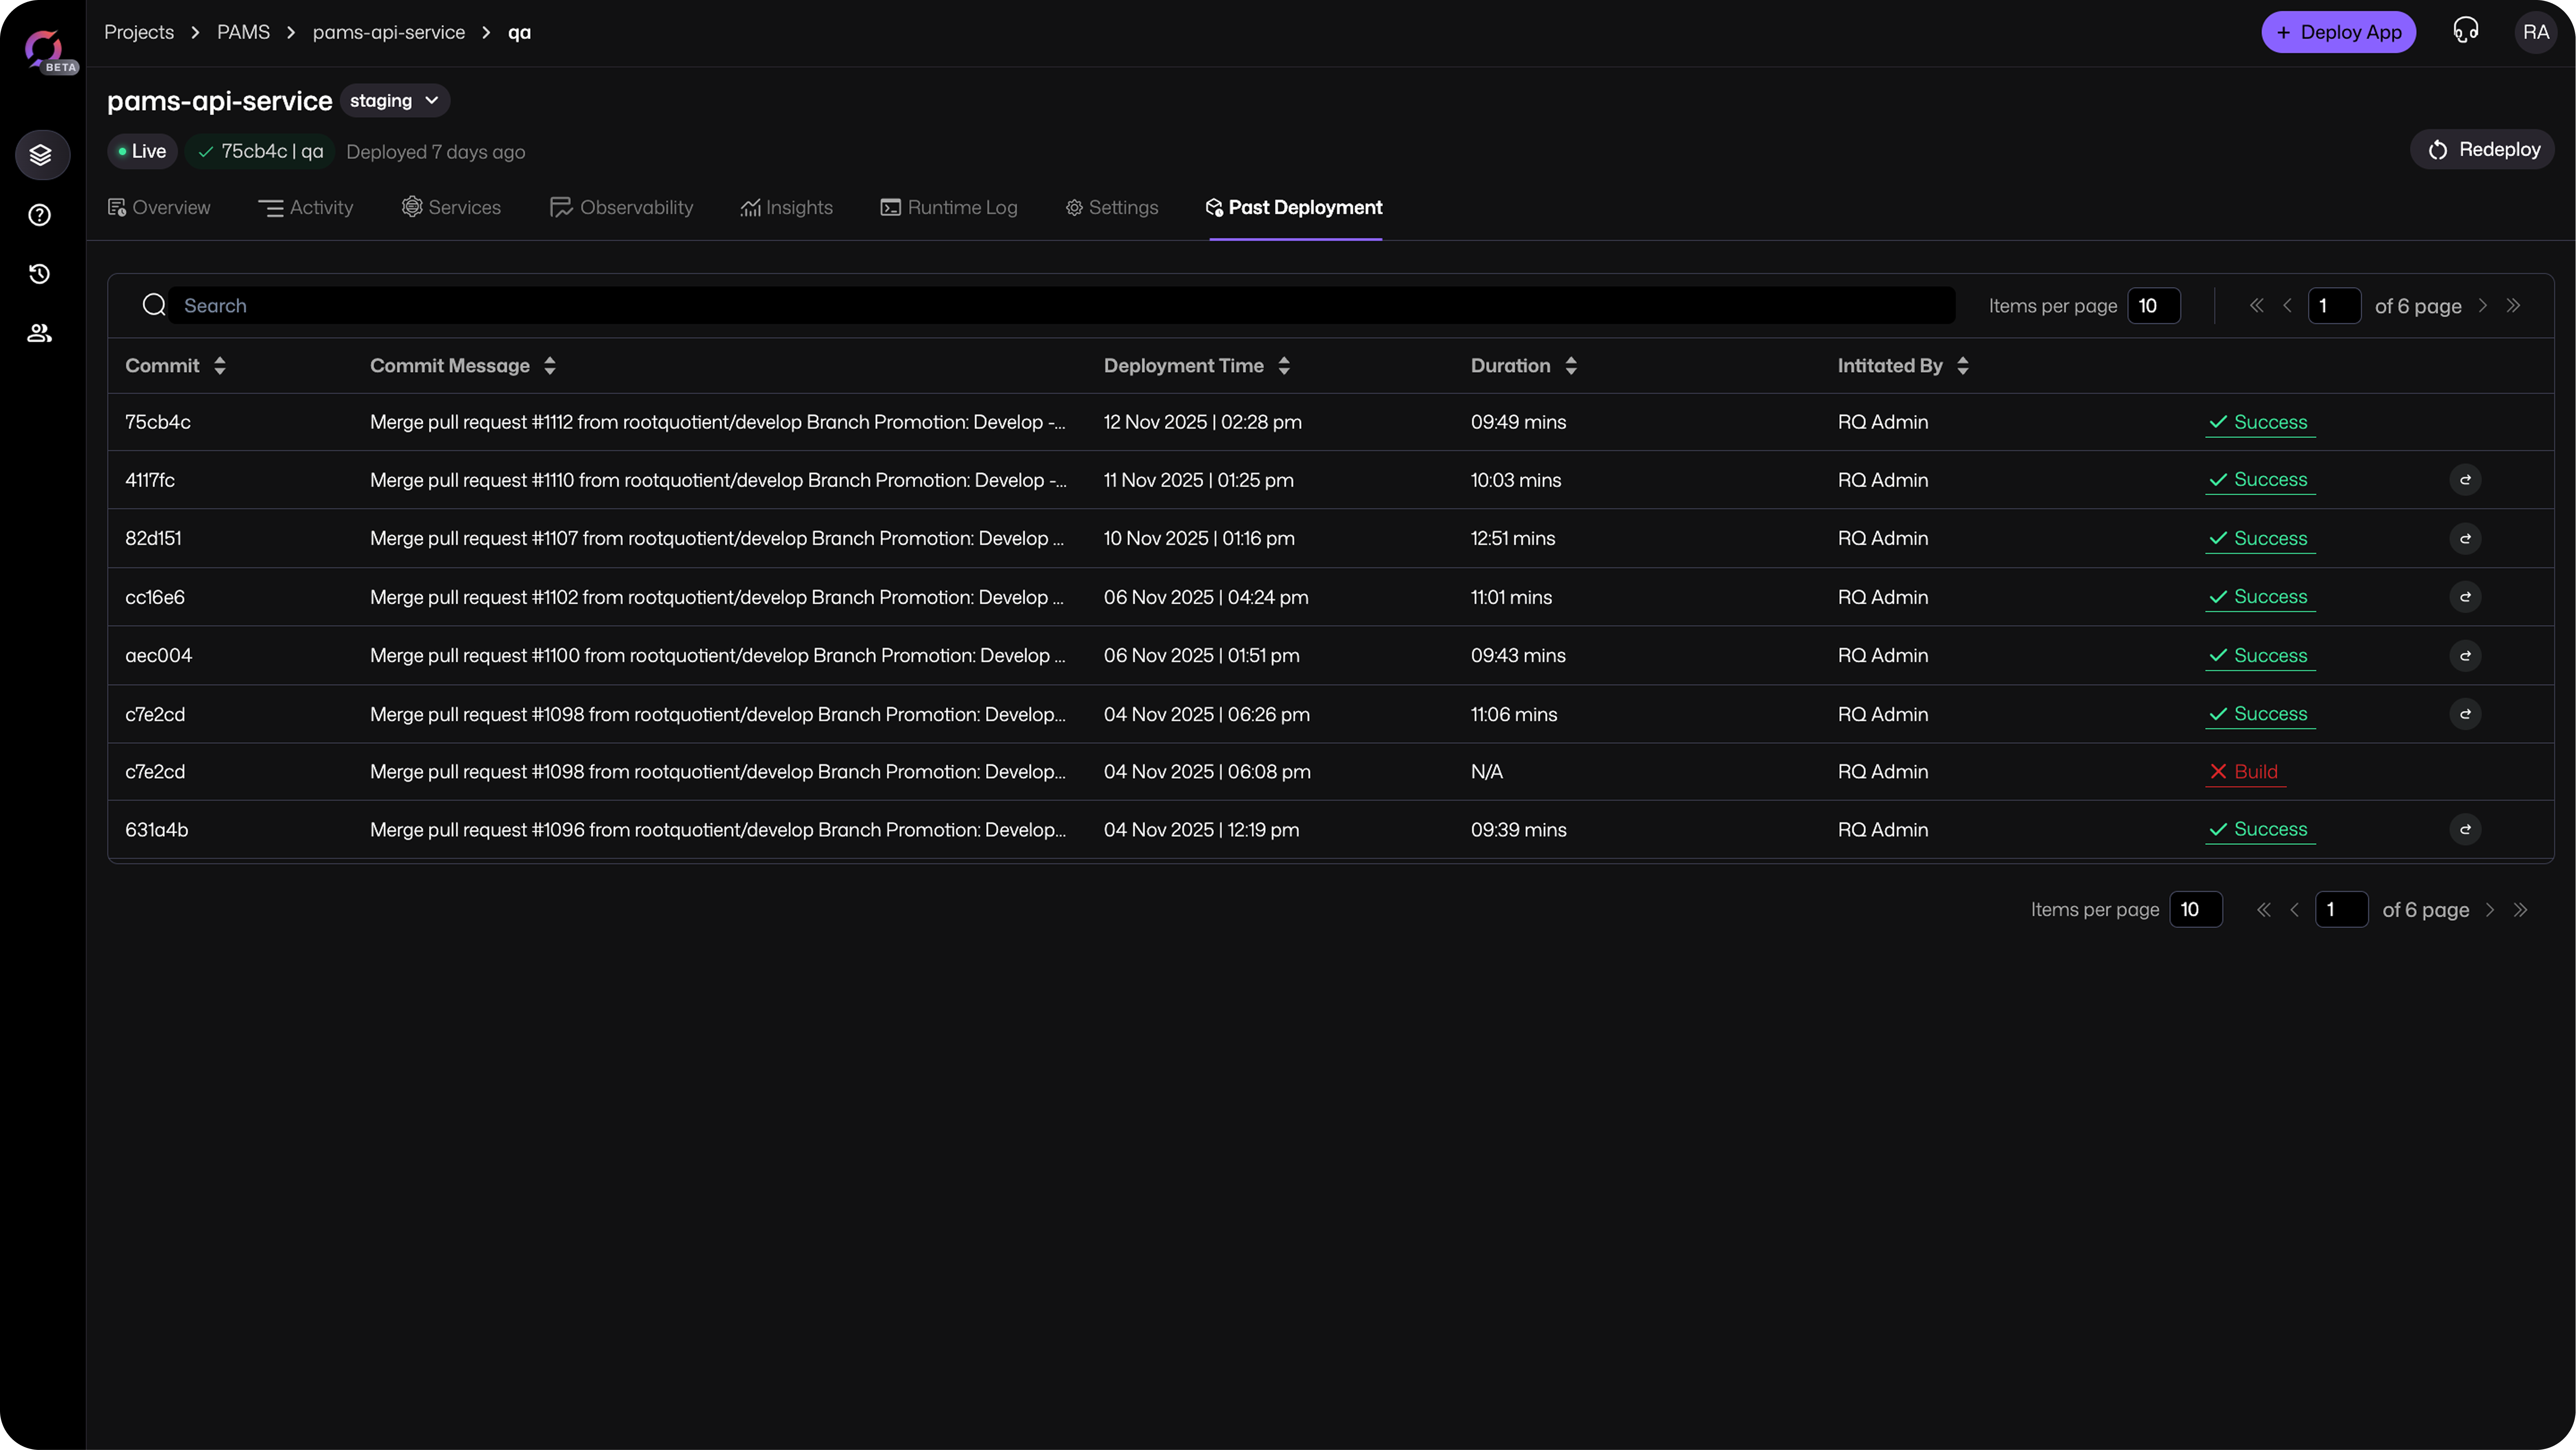The height and width of the screenshot is (1450, 2576).
Task: Expand the staging environment dropdown
Action: (395, 101)
